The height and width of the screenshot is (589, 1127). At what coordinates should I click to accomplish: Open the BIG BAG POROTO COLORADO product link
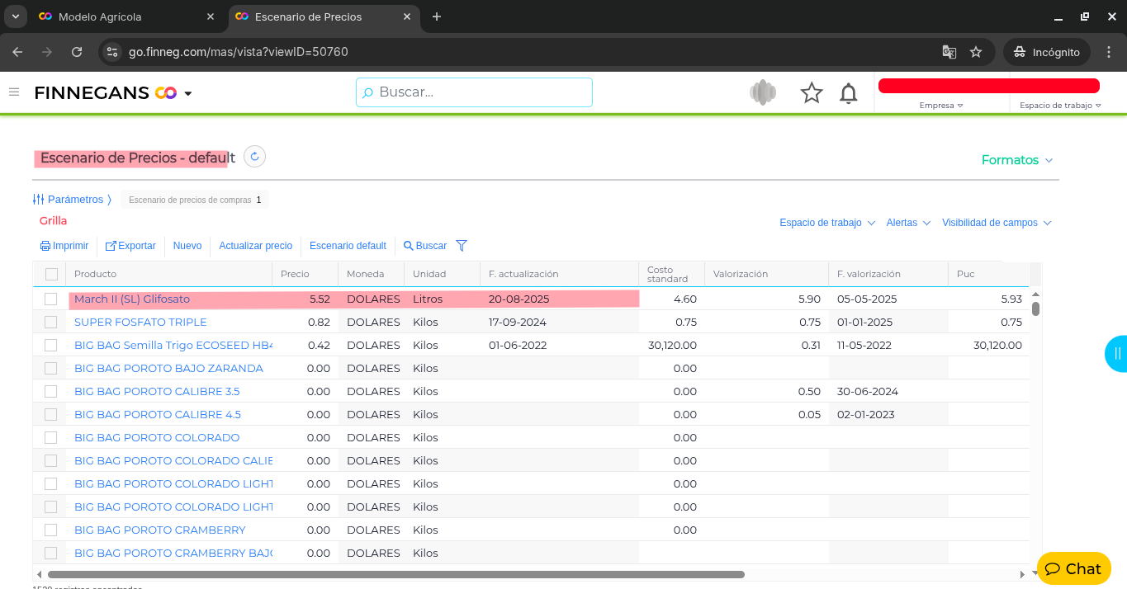(157, 438)
